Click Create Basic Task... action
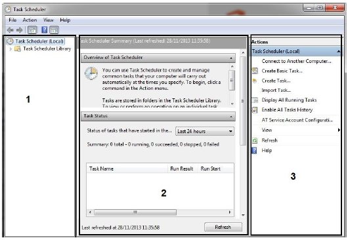 point(282,71)
